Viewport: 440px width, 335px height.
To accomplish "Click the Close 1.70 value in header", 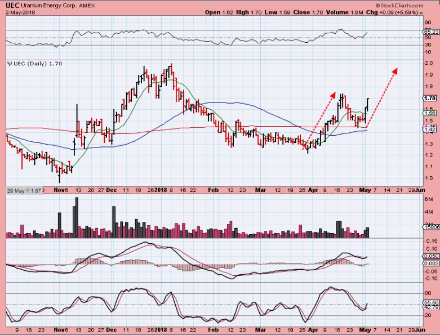I will tap(308, 12).
